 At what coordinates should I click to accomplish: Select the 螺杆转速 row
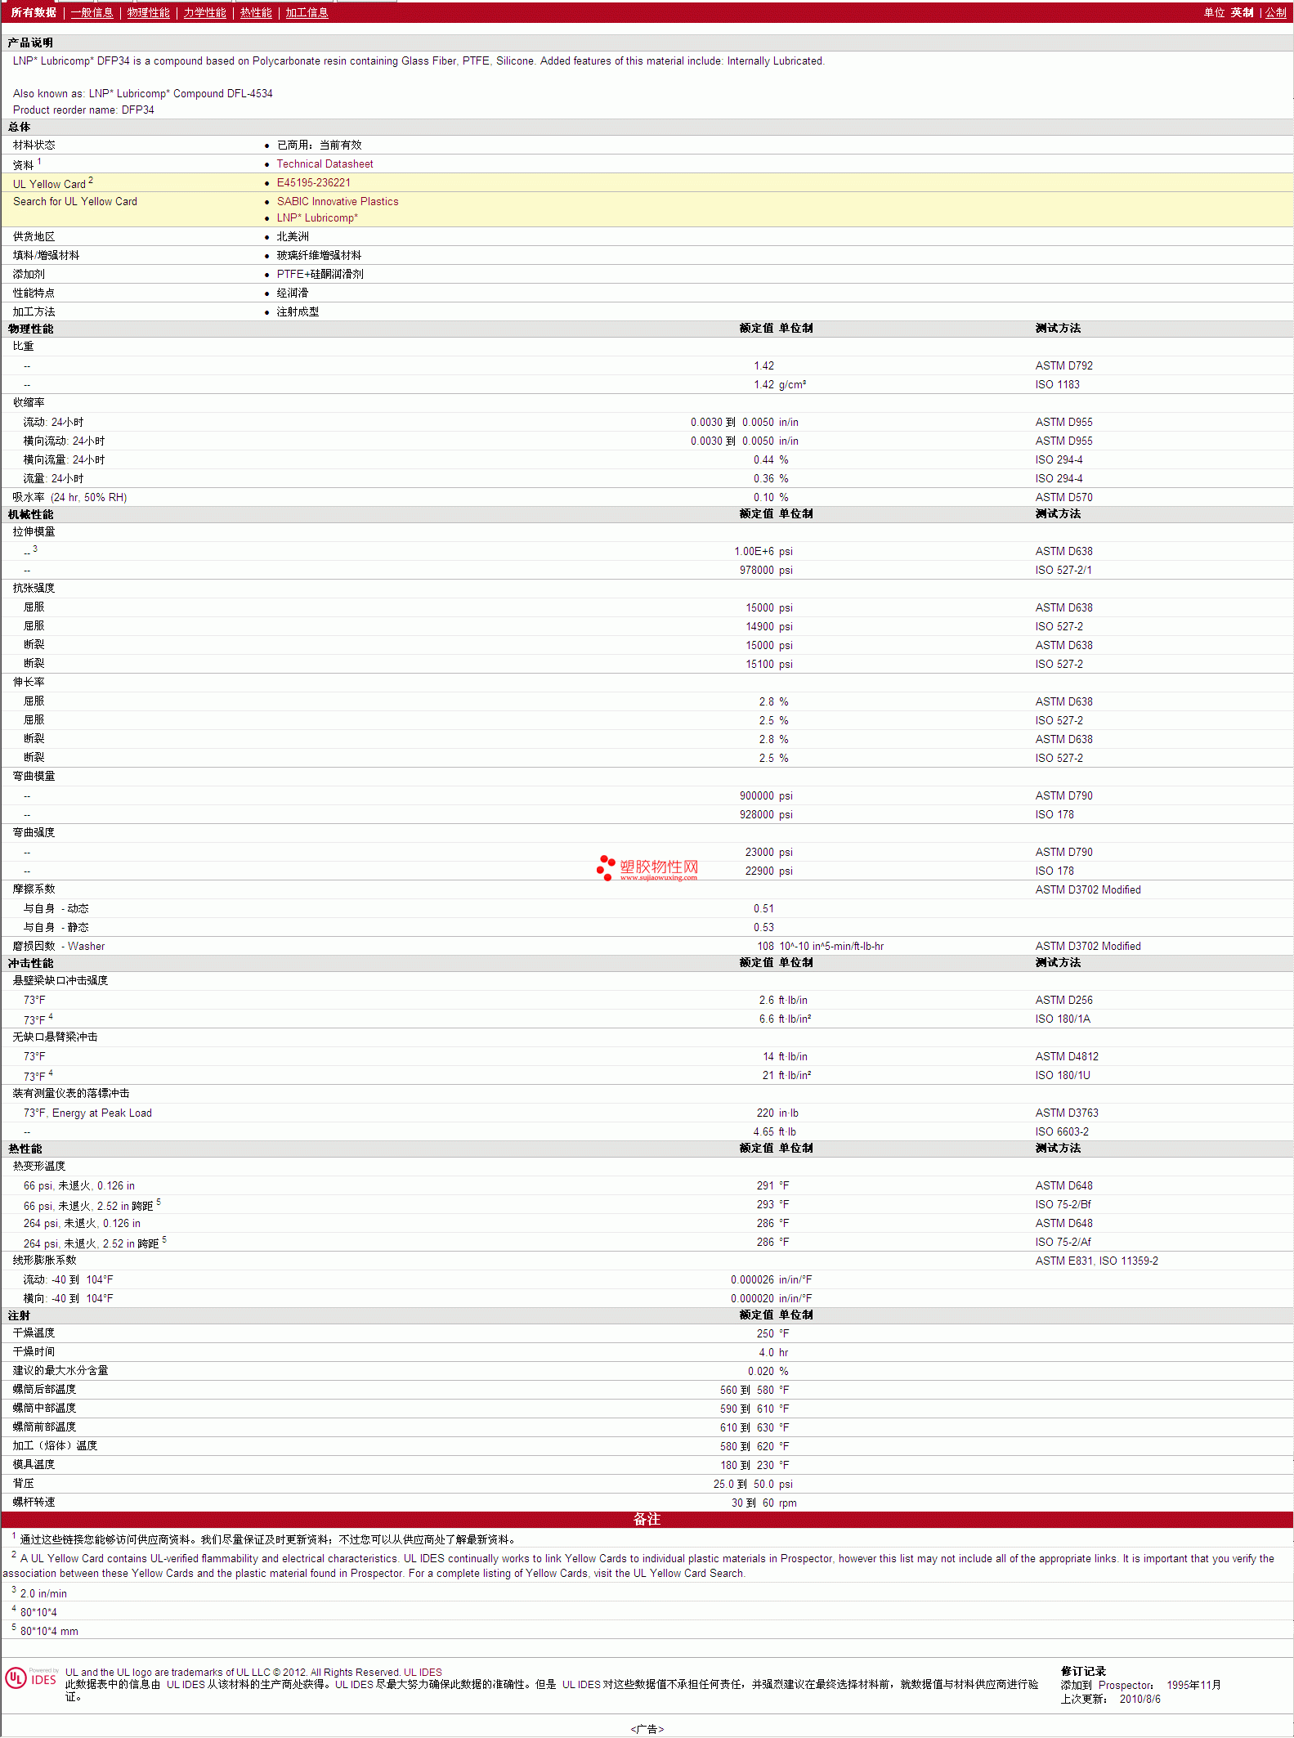647,1503
